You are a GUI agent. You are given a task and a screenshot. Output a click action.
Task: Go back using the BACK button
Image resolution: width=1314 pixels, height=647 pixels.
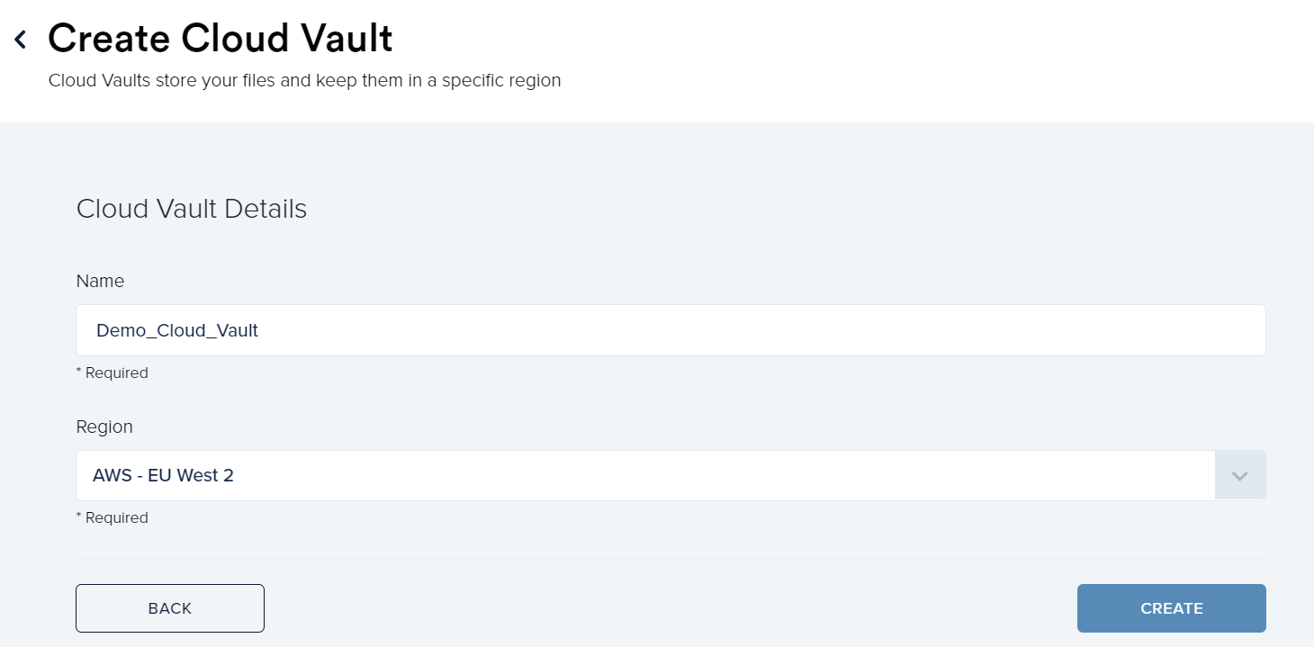[169, 607]
